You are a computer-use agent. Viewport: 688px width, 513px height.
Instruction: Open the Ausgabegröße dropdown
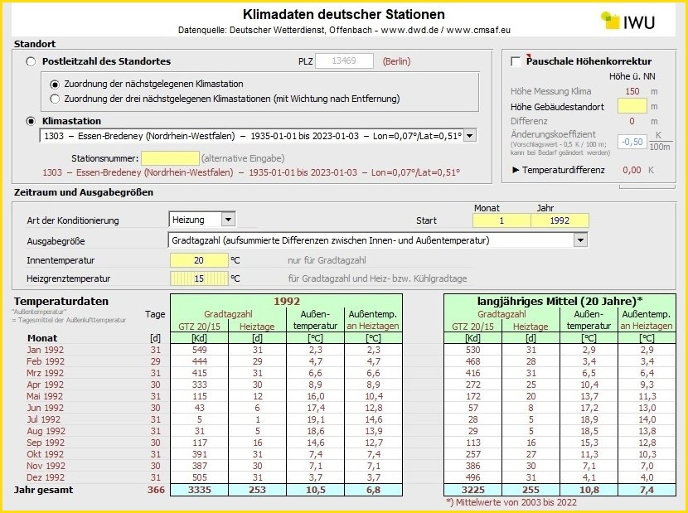click(580, 240)
